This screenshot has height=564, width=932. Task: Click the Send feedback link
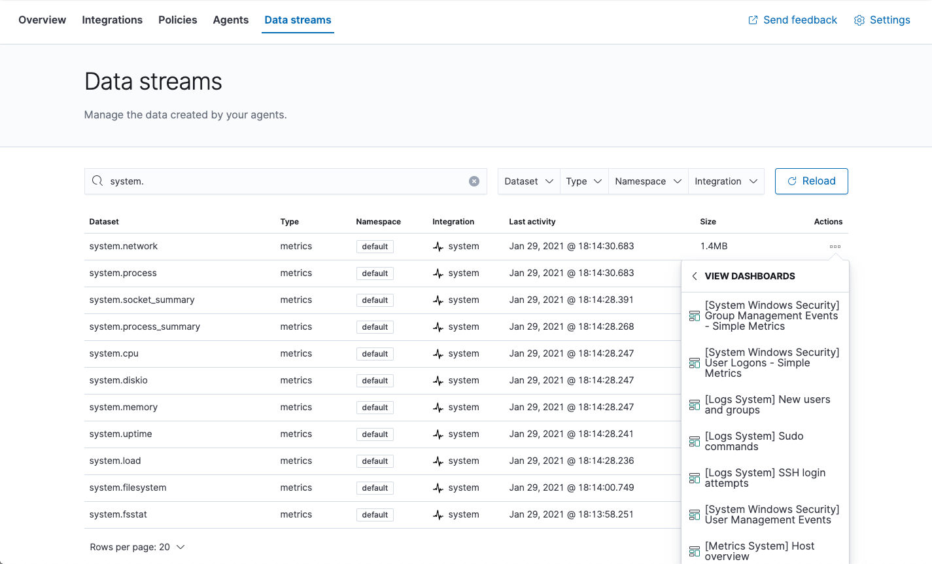point(800,20)
